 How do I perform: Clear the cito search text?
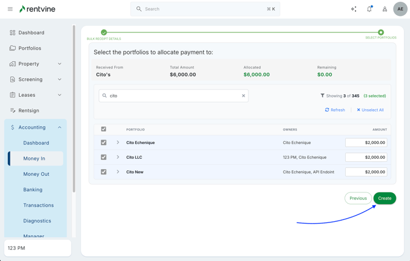(244, 96)
